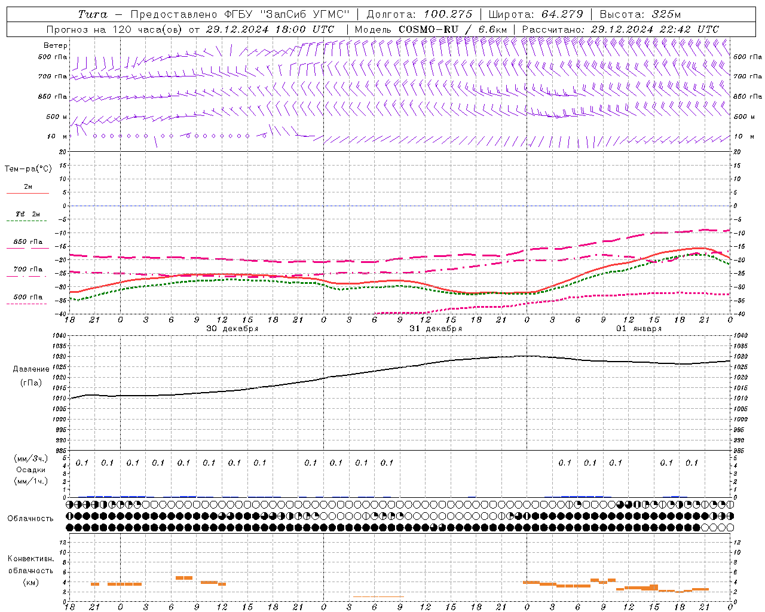Click the "30 декабря" date label

click(232, 329)
